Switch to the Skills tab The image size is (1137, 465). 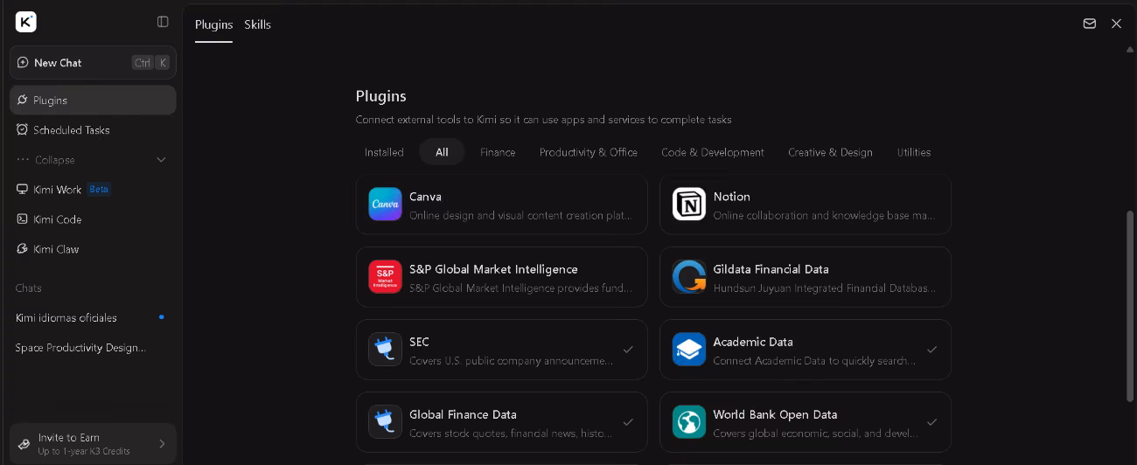point(258,24)
